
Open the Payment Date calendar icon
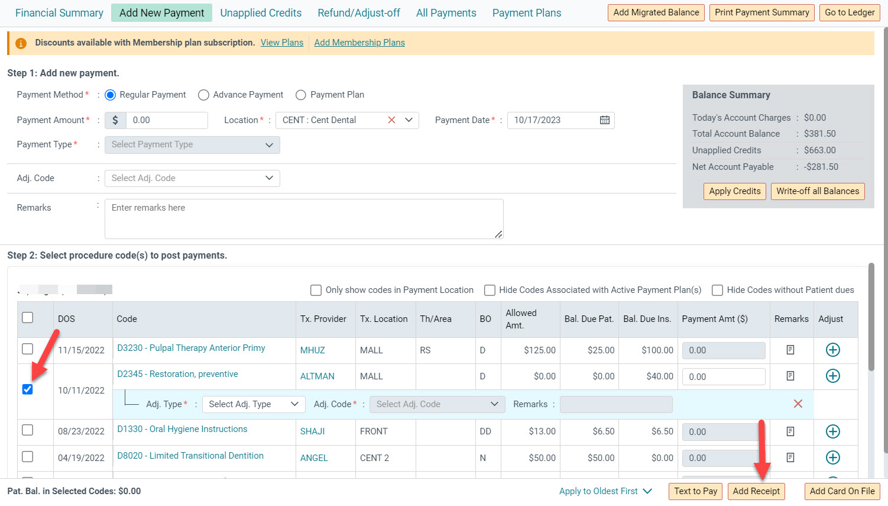click(x=605, y=120)
